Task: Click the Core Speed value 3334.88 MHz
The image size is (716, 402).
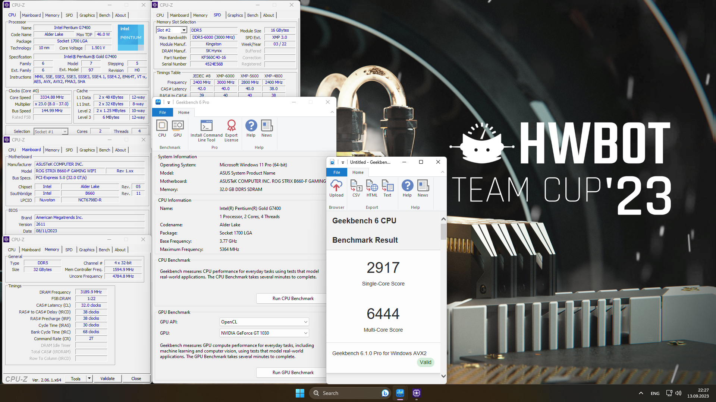Action: (52, 97)
